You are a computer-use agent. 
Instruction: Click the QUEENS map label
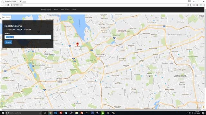coord(59,72)
